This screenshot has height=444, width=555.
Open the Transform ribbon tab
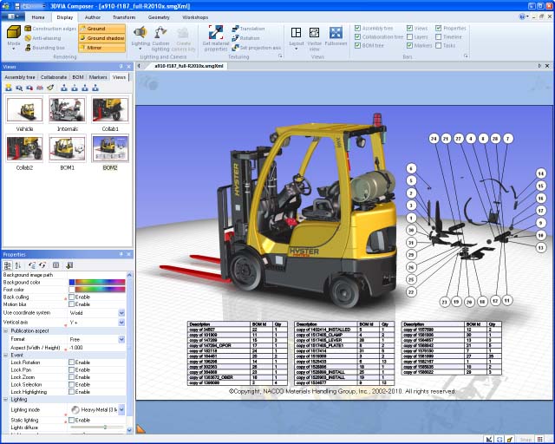click(124, 17)
